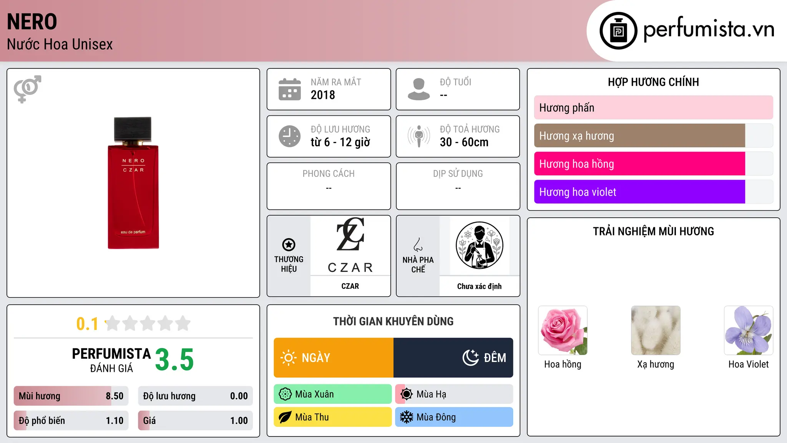
Task: Click the 2018 release year value
Action: coord(323,95)
